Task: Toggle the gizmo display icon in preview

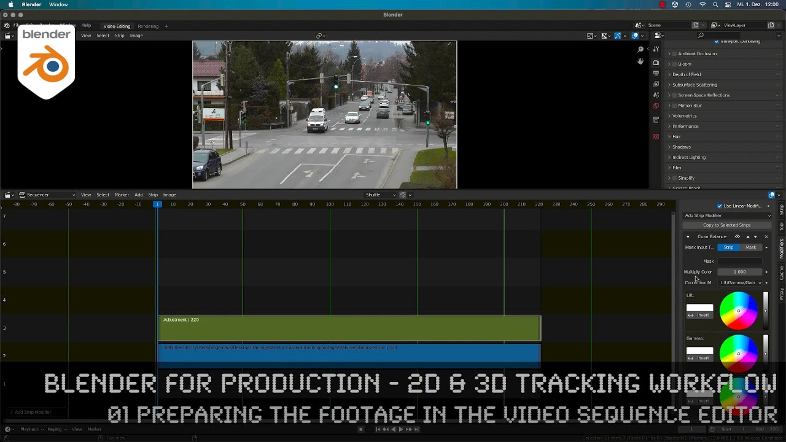Action: point(618,36)
